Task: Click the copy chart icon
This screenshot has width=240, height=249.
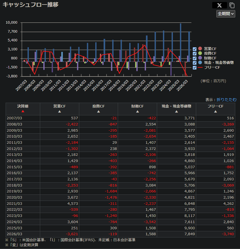Action: tap(232, 5)
